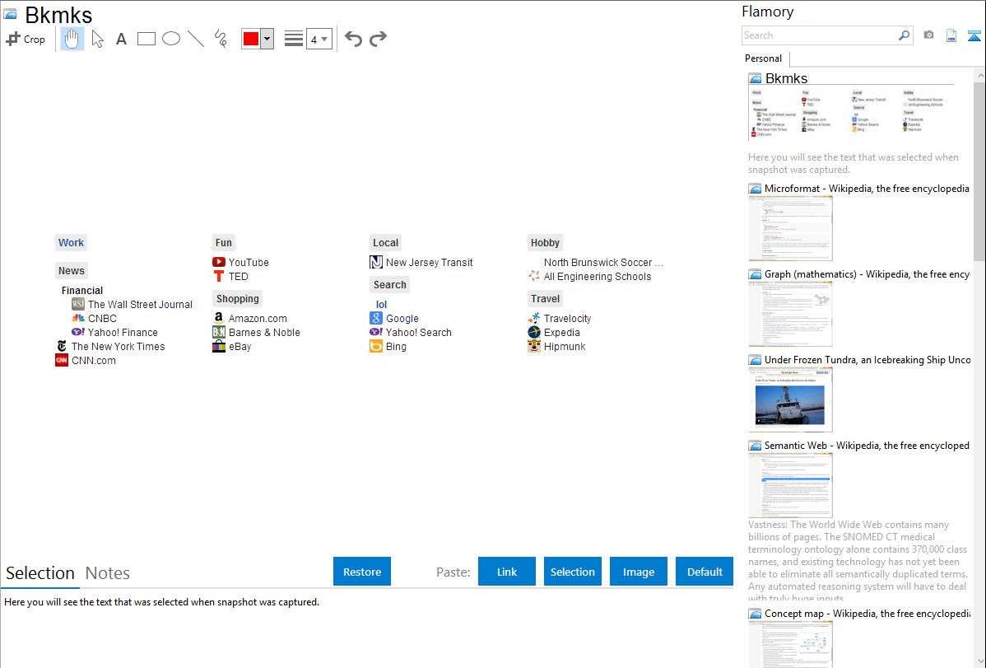Viewport: 986px width, 668px height.
Task: Open the color picker dropdown arrow
Action: click(267, 39)
